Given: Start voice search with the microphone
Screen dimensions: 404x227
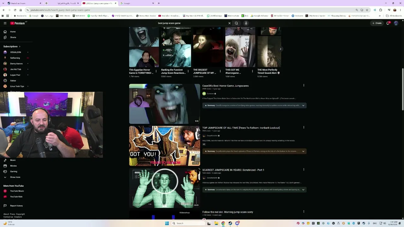Looking at the screenshot, I should pos(246,23).
